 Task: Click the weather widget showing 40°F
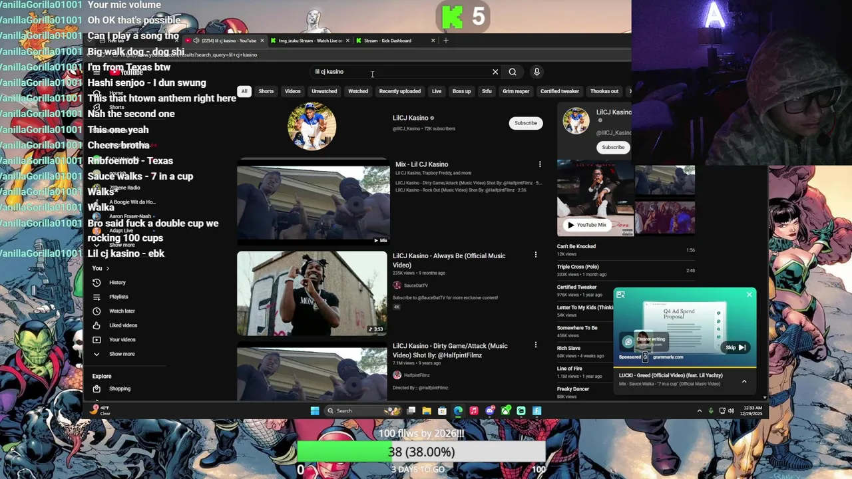(x=101, y=410)
